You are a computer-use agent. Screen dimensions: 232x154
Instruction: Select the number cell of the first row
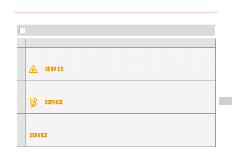coord(21,64)
